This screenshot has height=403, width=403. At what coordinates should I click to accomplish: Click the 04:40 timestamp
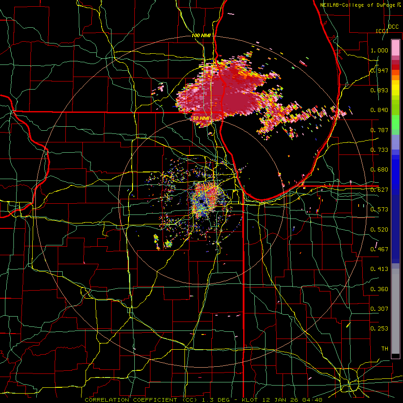[313, 400]
